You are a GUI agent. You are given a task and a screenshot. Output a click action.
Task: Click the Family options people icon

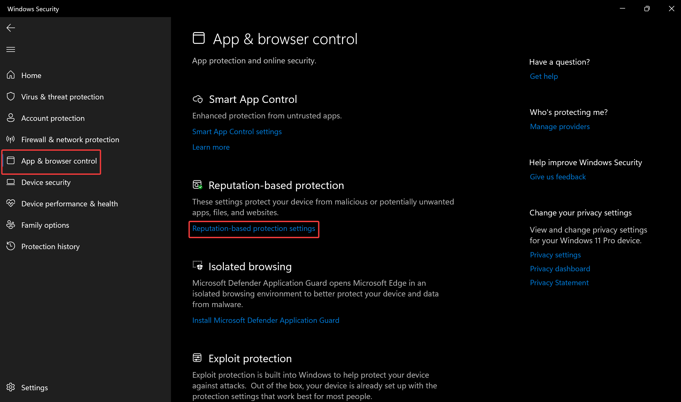11,225
